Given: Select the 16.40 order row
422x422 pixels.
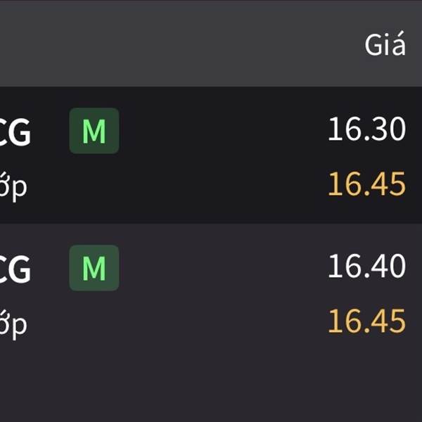Looking at the screenshot, I should click(x=211, y=294).
